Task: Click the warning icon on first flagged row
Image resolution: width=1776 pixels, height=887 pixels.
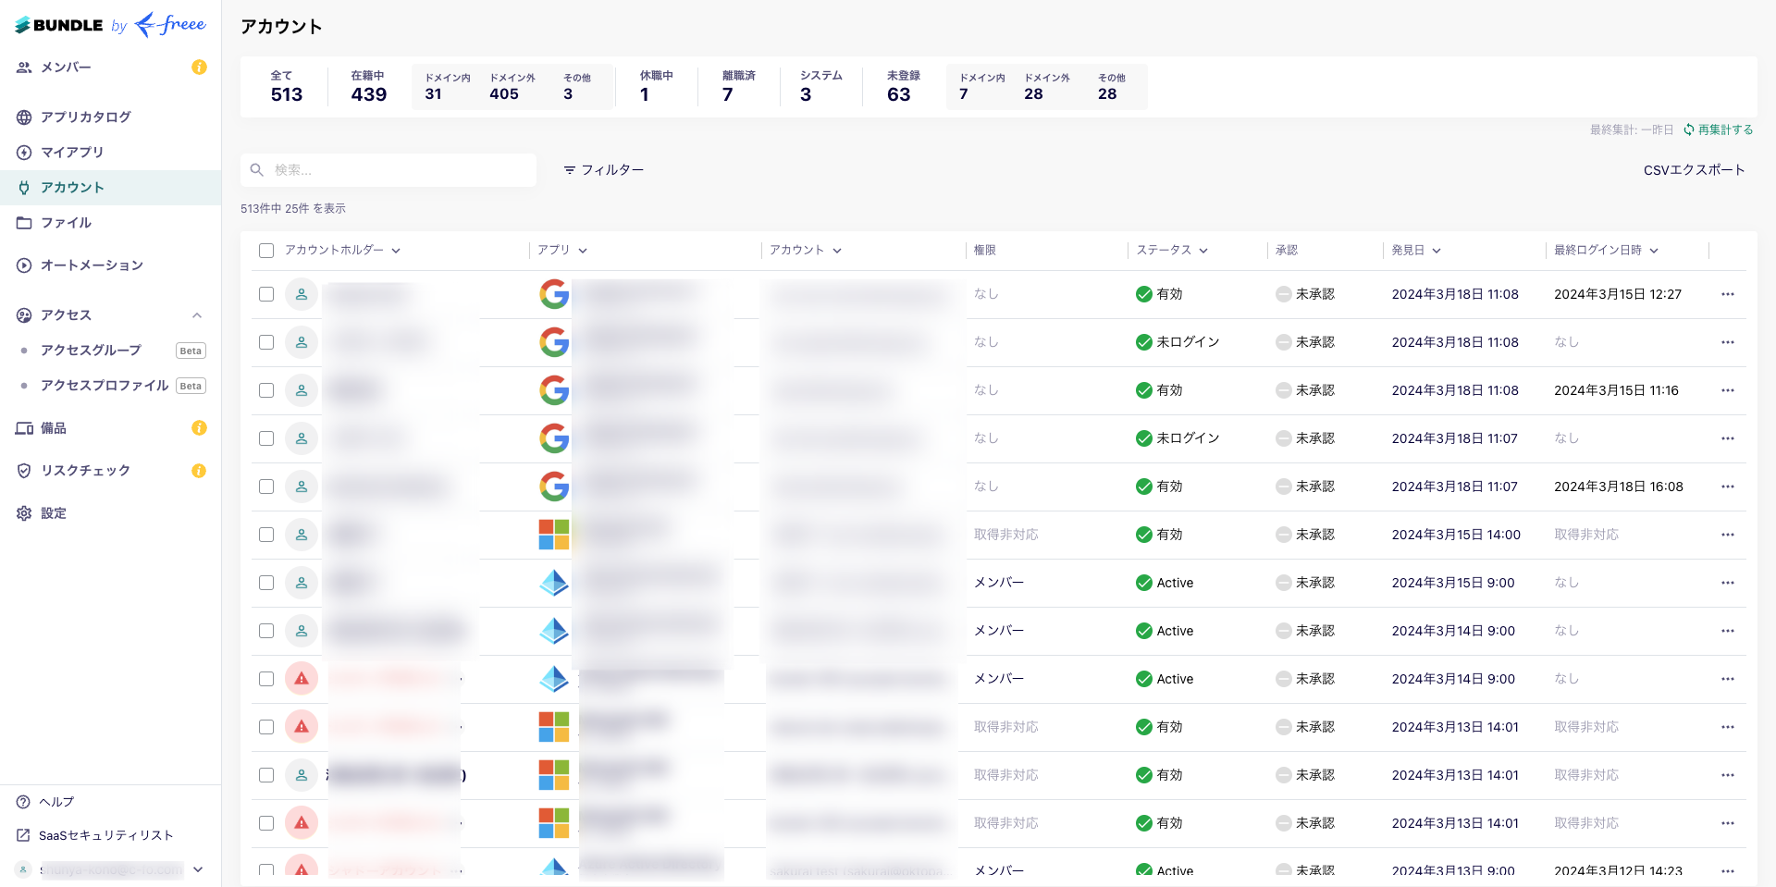Action: pos(302,679)
